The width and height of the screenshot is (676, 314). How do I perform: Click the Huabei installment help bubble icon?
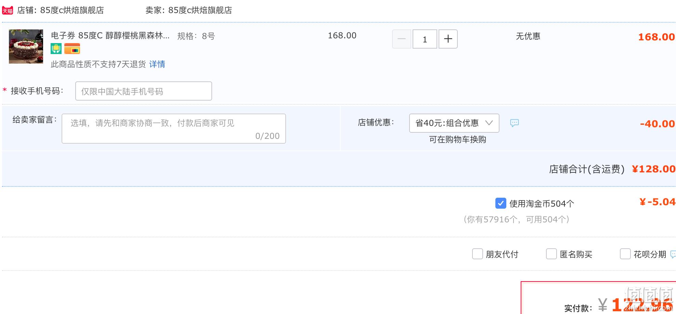point(673,254)
